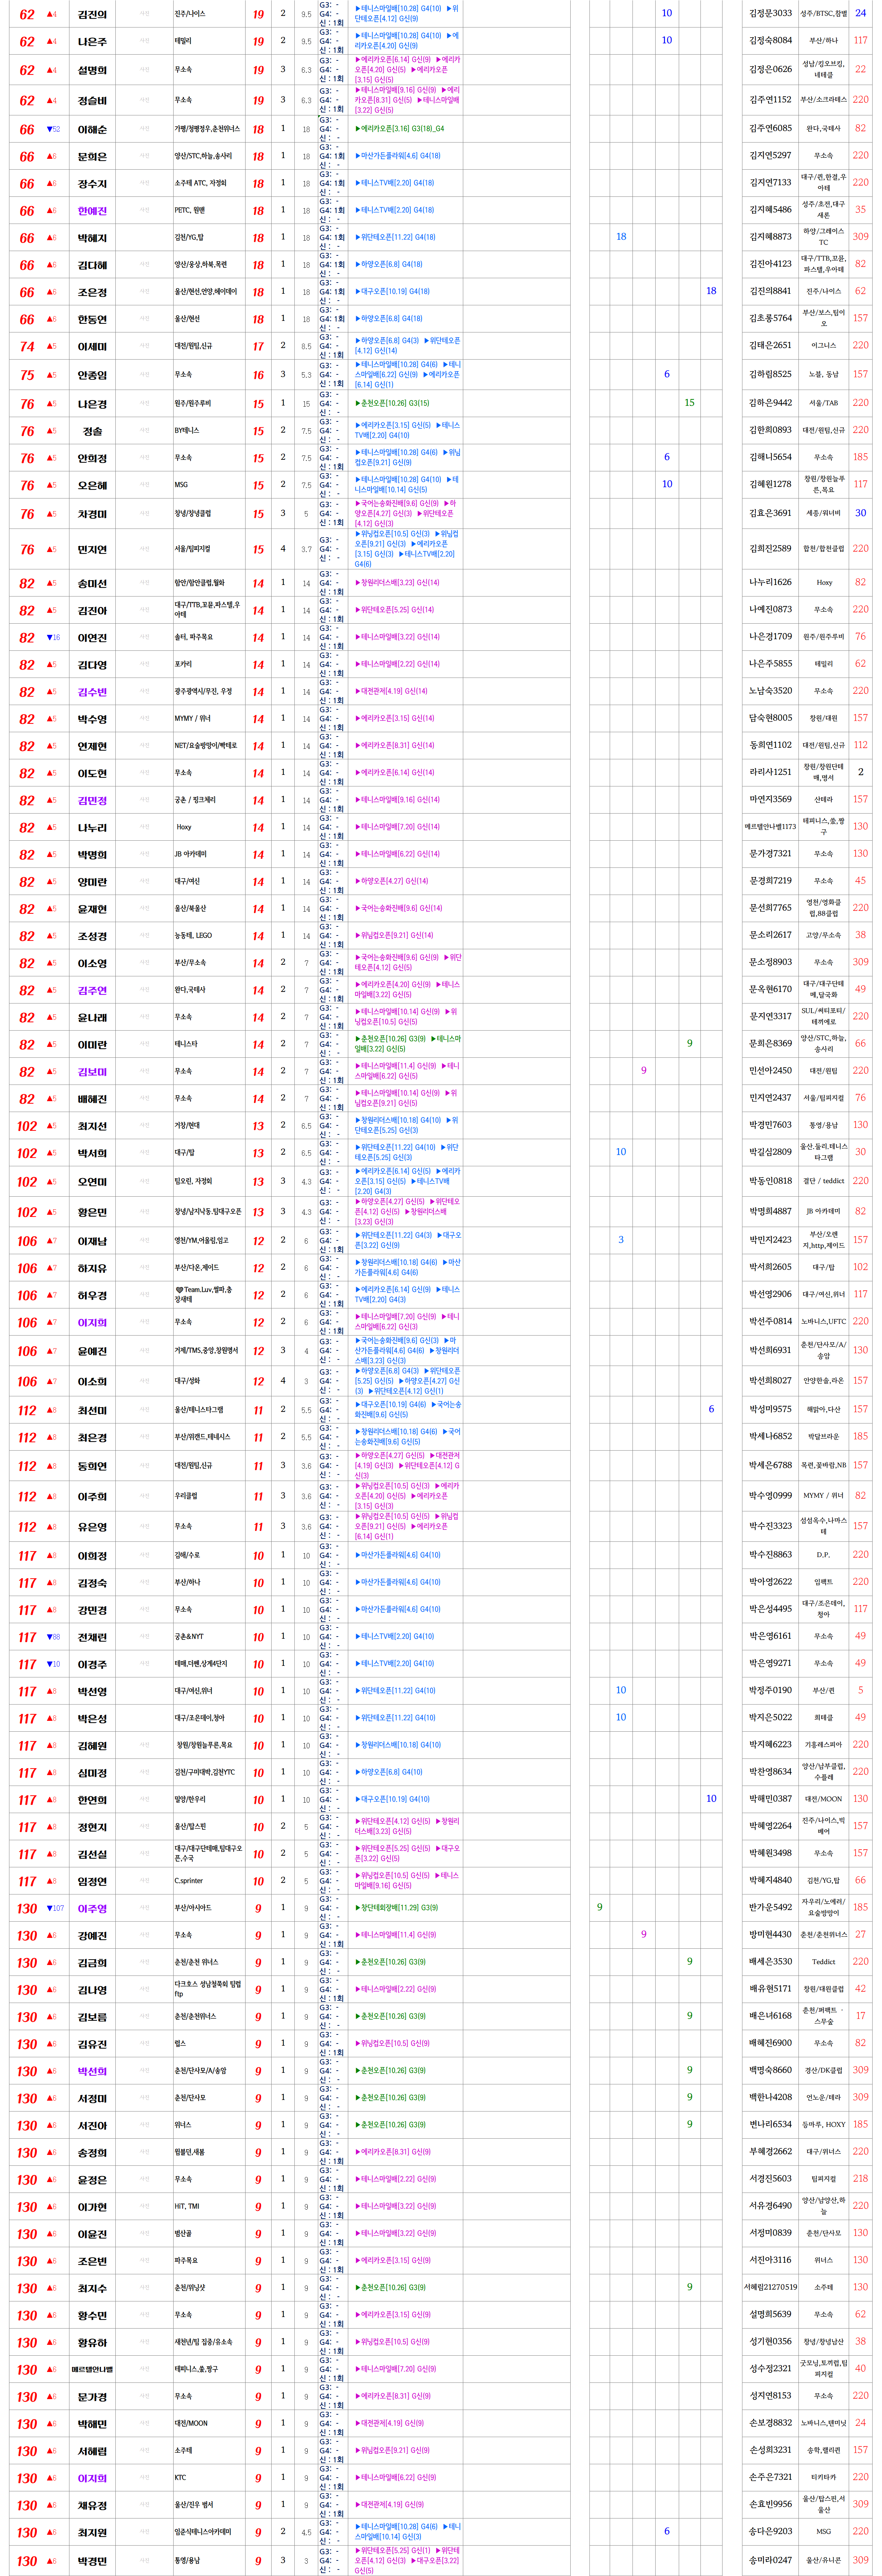
Task: Open the 사진 photo placeholder for 나은주
Action: point(145,41)
